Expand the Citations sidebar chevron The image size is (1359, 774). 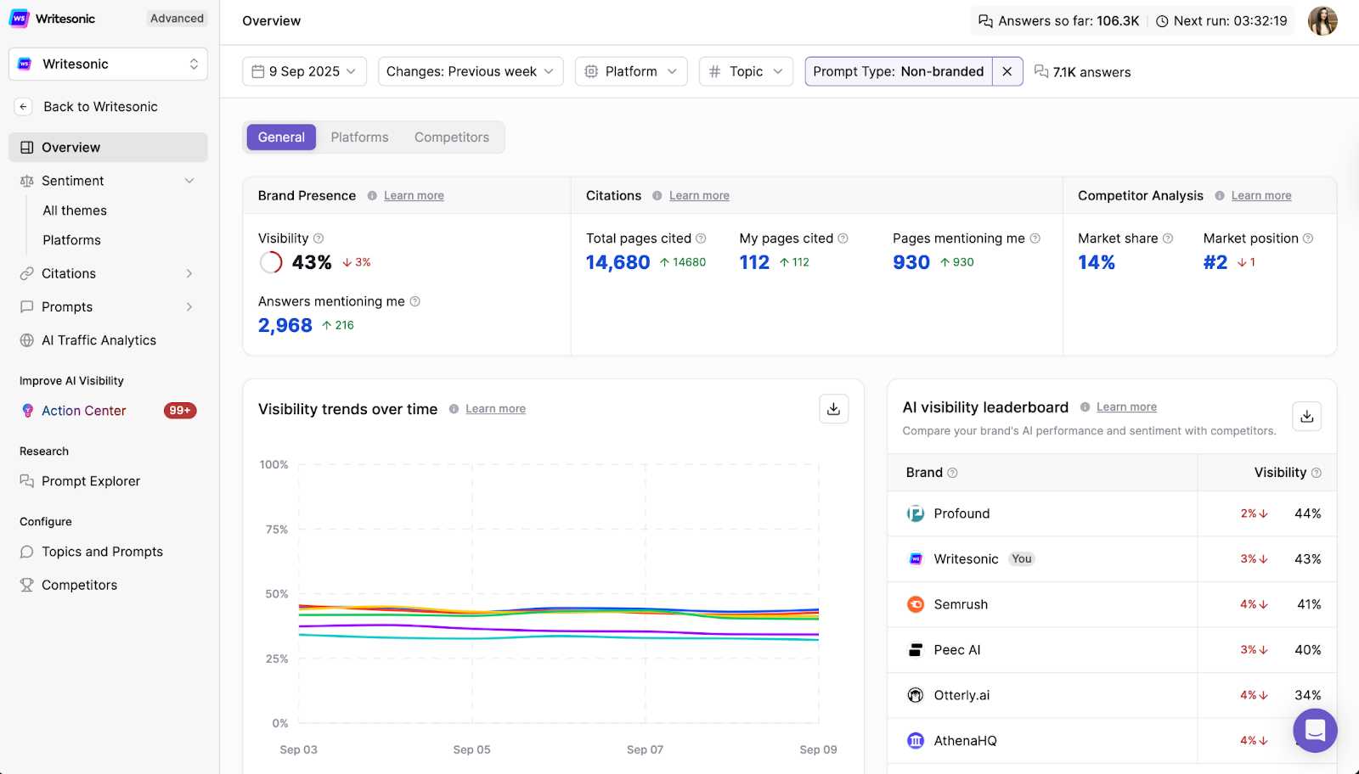coord(189,273)
